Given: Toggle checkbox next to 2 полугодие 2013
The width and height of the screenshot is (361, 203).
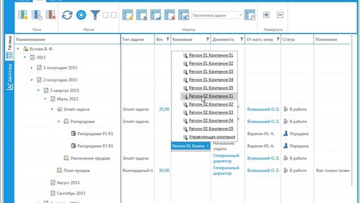Looking at the screenshot, I should click(x=39, y=80).
